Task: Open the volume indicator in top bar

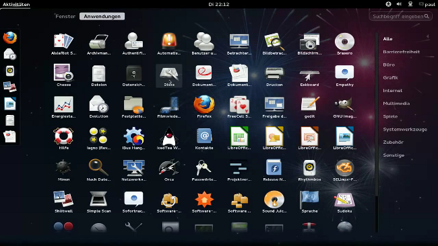Action: click(x=399, y=4)
